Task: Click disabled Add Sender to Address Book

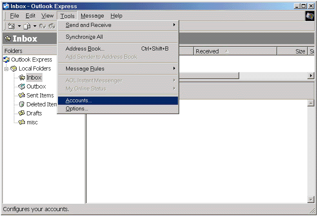Action: click(x=118, y=57)
